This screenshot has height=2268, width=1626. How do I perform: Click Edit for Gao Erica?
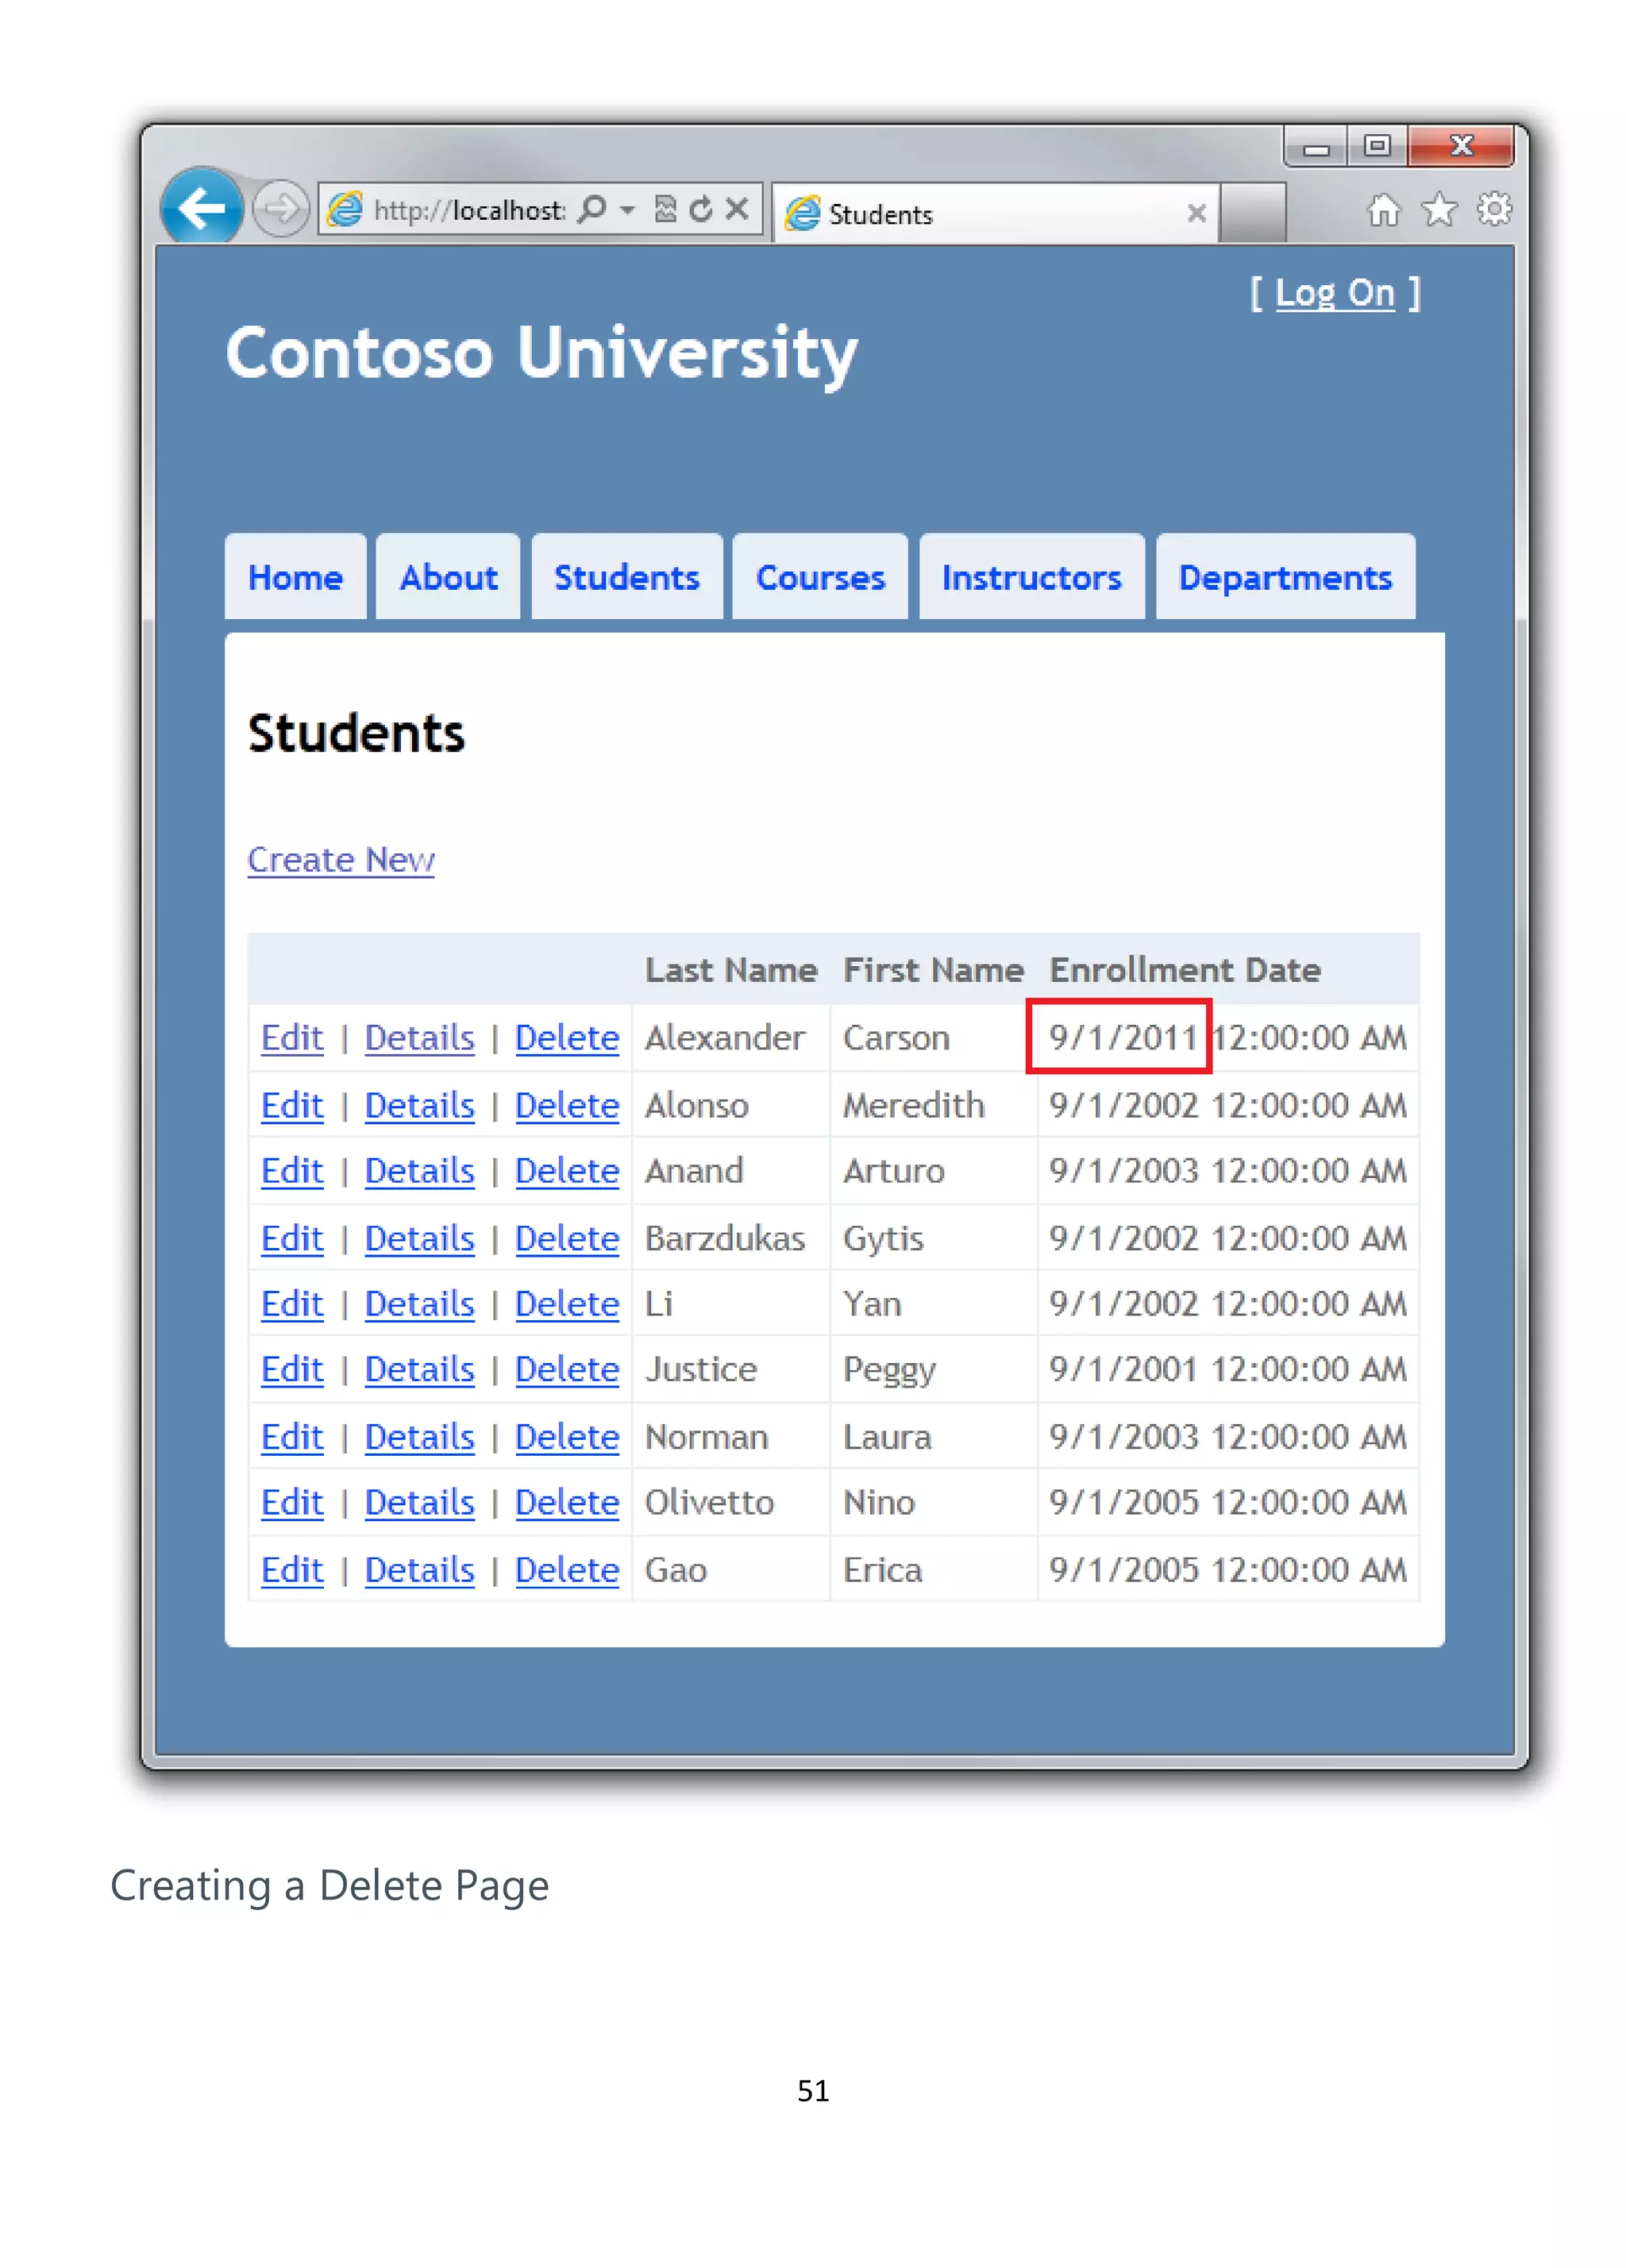coord(292,1570)
